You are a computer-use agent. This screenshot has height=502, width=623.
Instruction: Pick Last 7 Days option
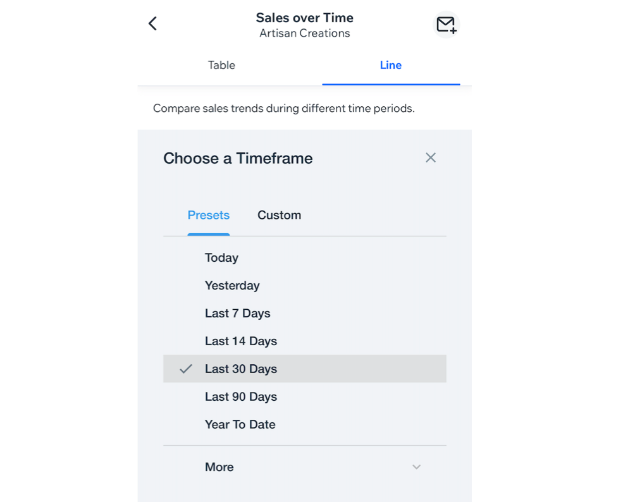tap(237, 314)
